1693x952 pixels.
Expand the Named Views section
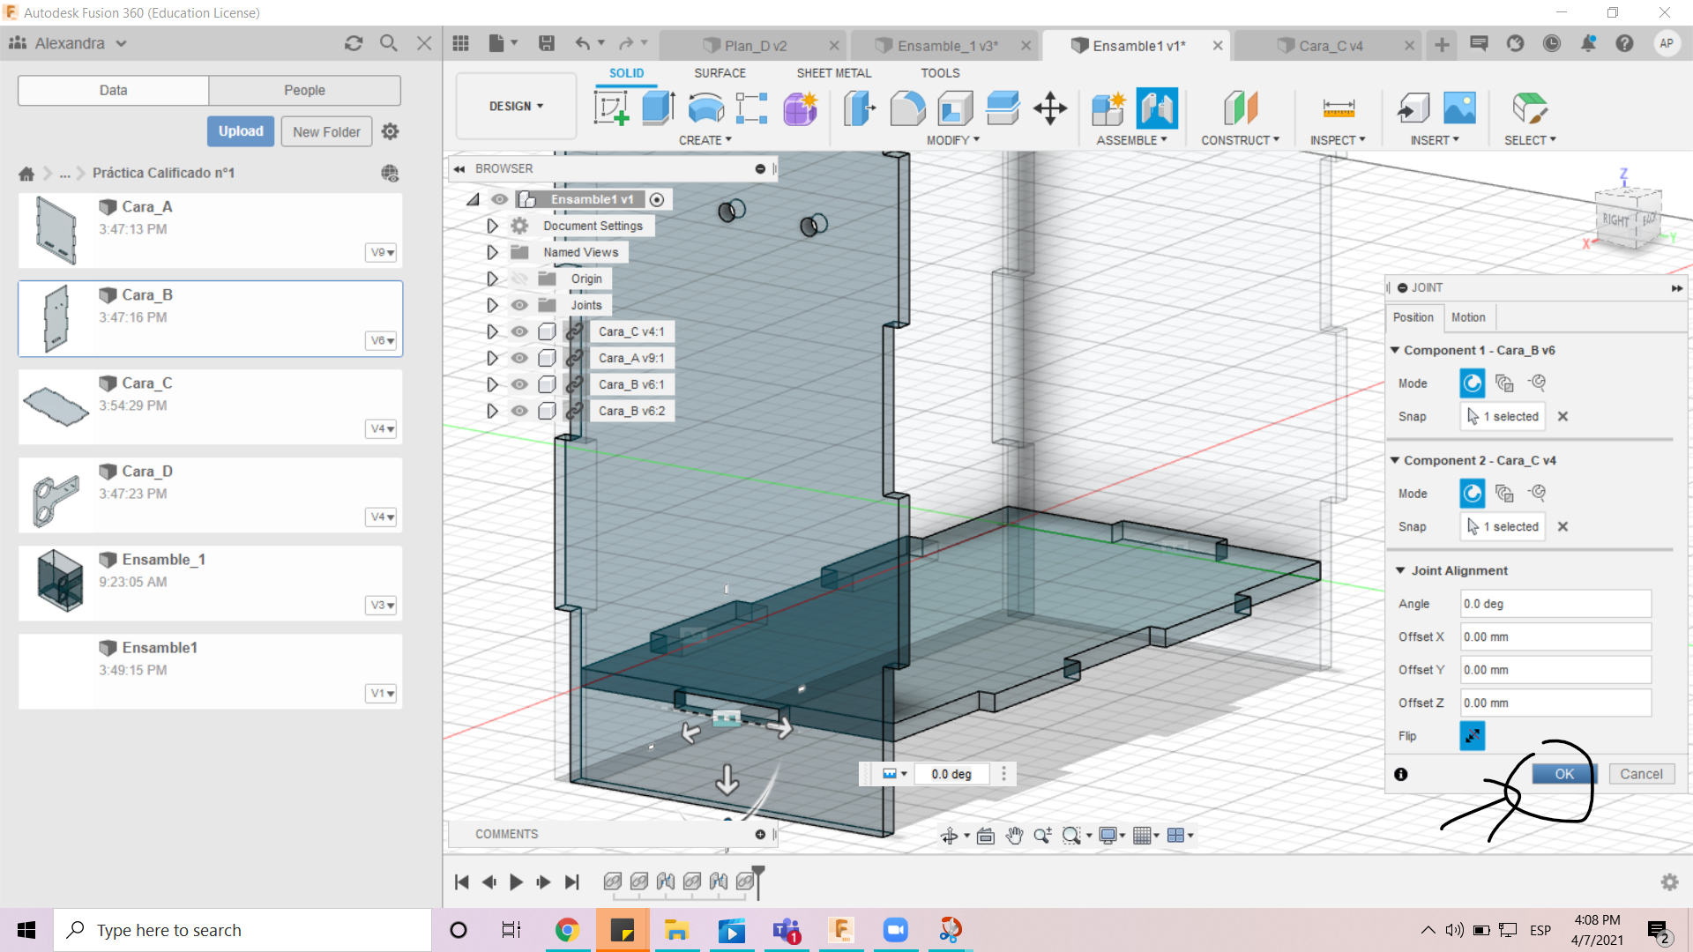coord(490,251)
